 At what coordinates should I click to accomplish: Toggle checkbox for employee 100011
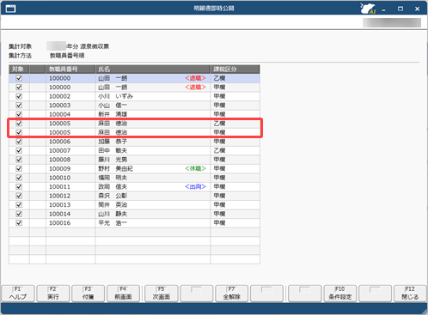pyautogui.click(x=19, y=187)
